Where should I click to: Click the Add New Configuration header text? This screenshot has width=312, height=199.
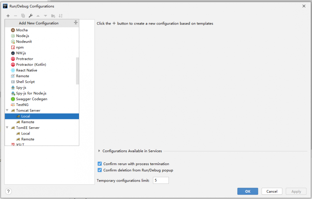coord(39,23)
